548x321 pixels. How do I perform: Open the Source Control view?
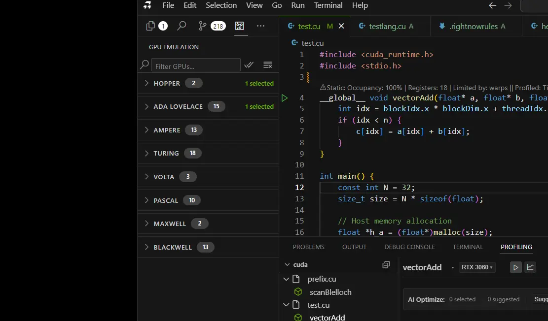click(203, 26)
